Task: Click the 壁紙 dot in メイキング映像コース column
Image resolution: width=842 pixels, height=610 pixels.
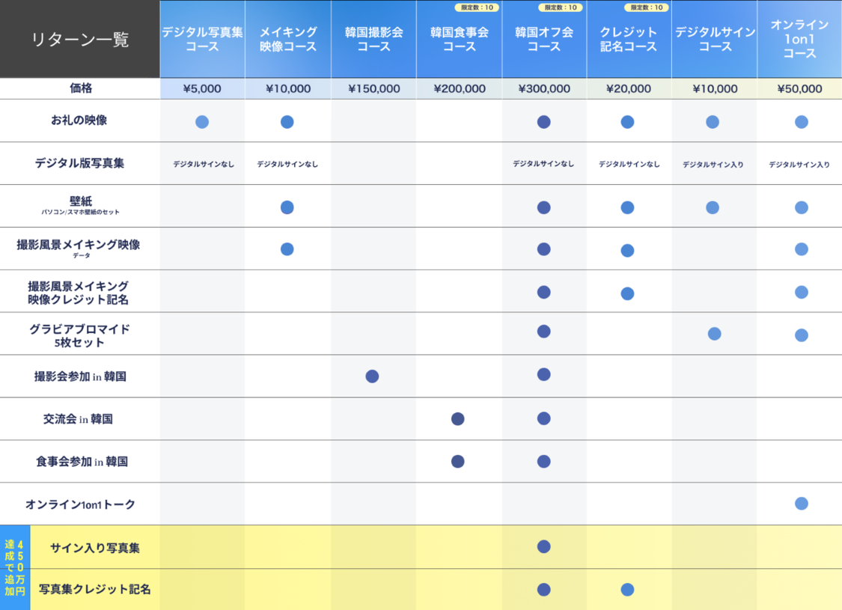Action: click(x=287, y=207)
